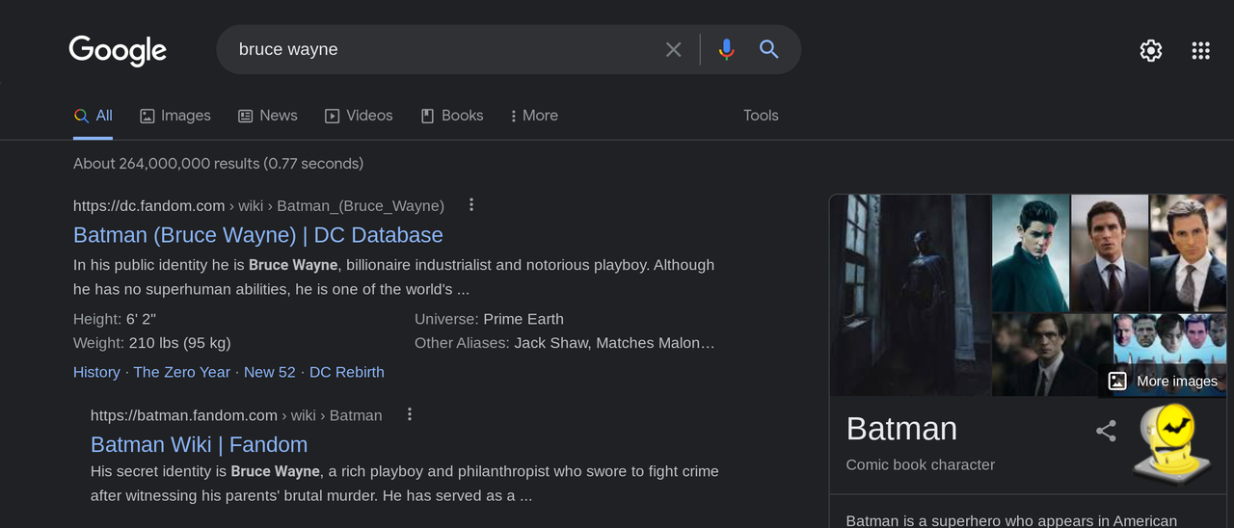
Task: Open three-dot menu beside batman.fandom.com result
Action: 410,414
